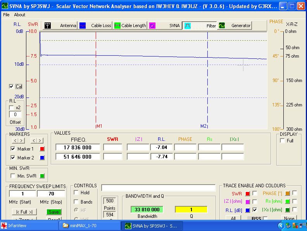Image resolution: width=307 pixels, height=231 pixels.
Task: Open the File menu
Action: [6, 15]
